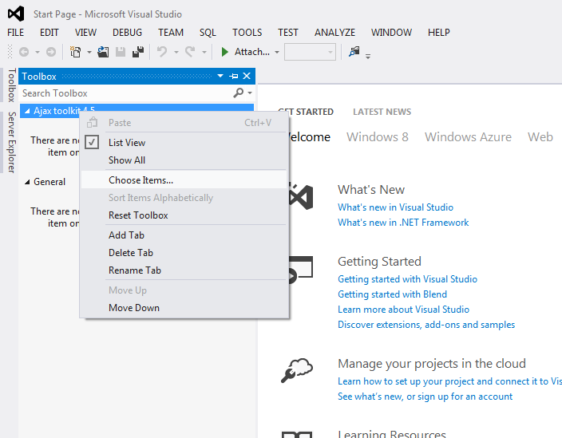Open the FILE menu
The image size is (562, 438).
pos(15,33)
